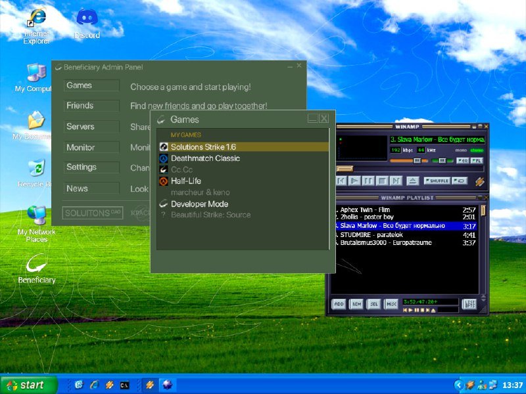This screenshot has width=526, height=394.
Task: Click Beautiful Strike: Source in Games list
Action: (243, 215)
